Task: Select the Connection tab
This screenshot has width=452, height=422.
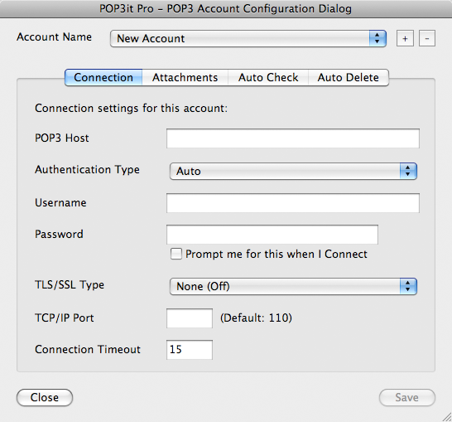Action: [x=103, y=77]
